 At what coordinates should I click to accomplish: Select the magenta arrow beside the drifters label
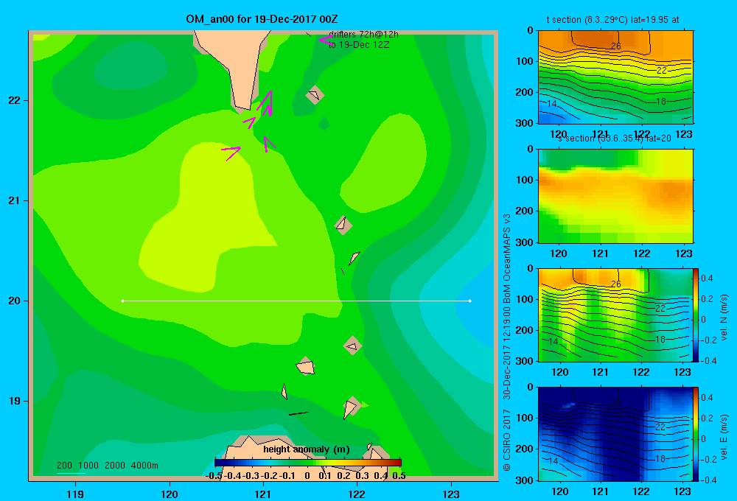325,40
